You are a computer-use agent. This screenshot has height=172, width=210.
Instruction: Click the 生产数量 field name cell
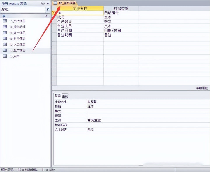click(x=80, y=21)
